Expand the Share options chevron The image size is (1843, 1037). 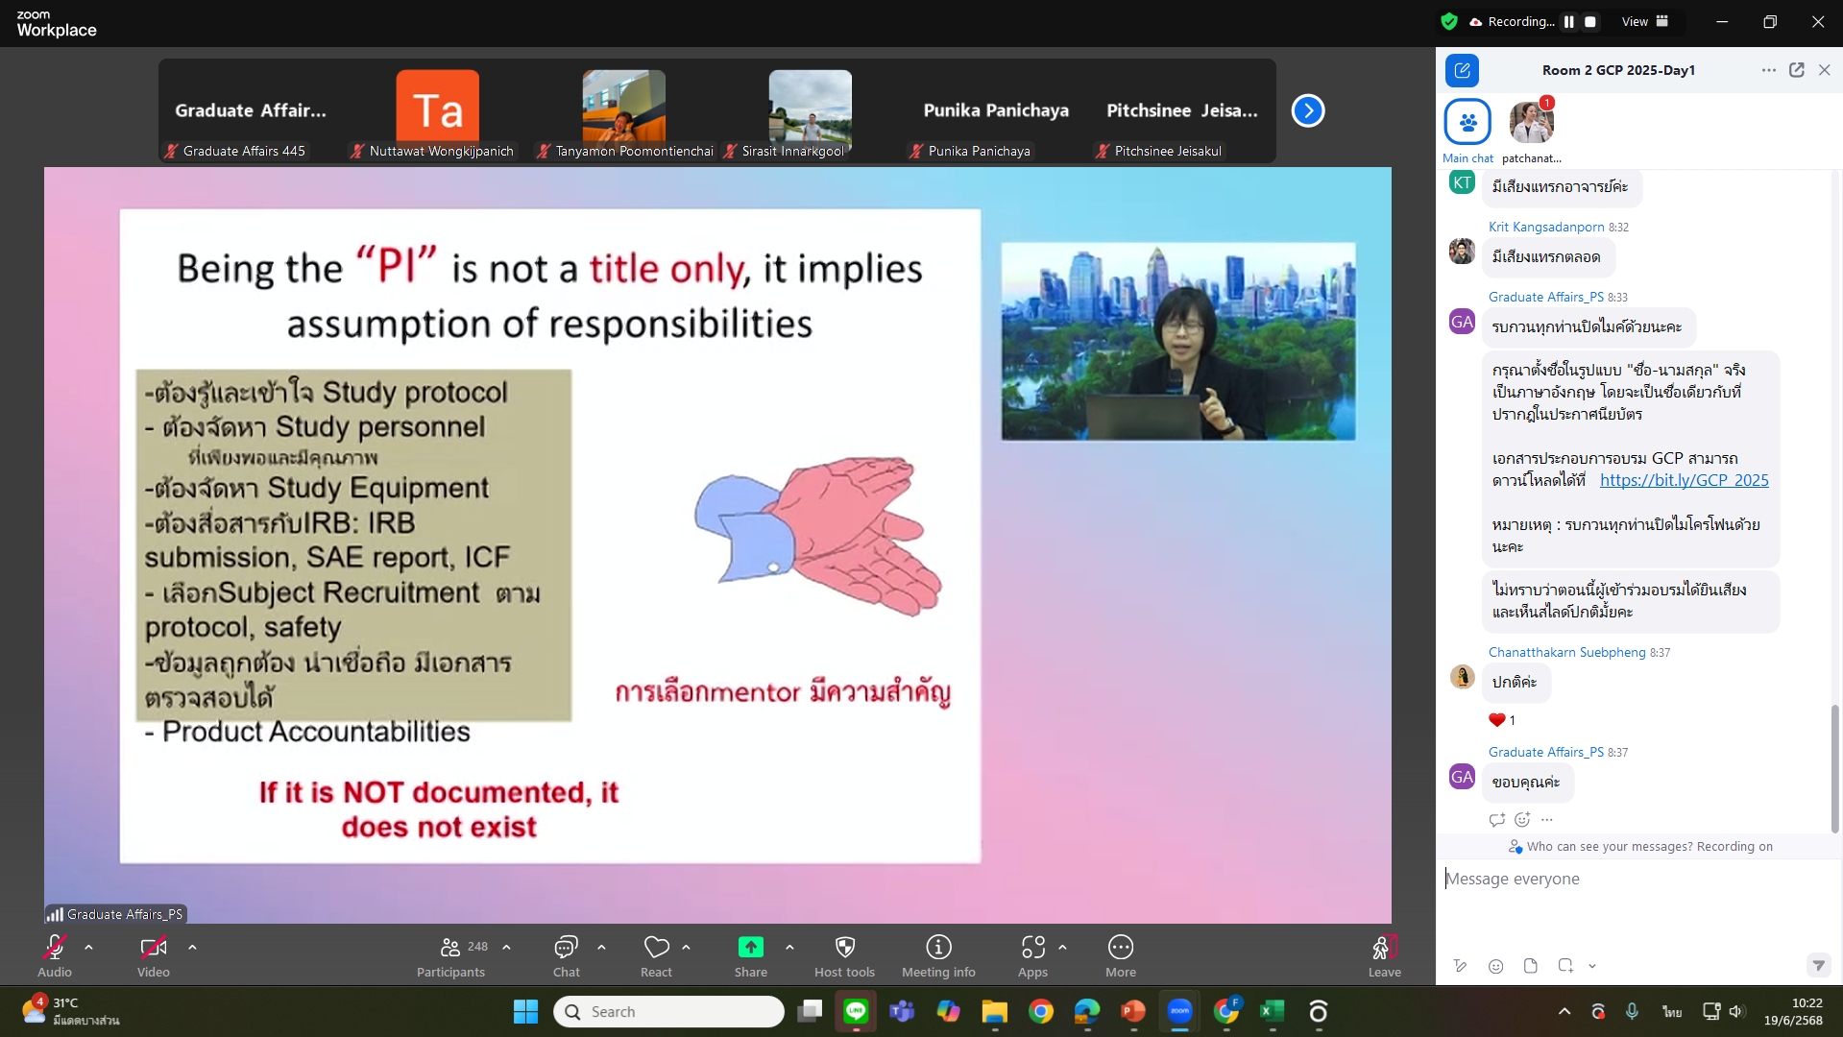(789, 948)
